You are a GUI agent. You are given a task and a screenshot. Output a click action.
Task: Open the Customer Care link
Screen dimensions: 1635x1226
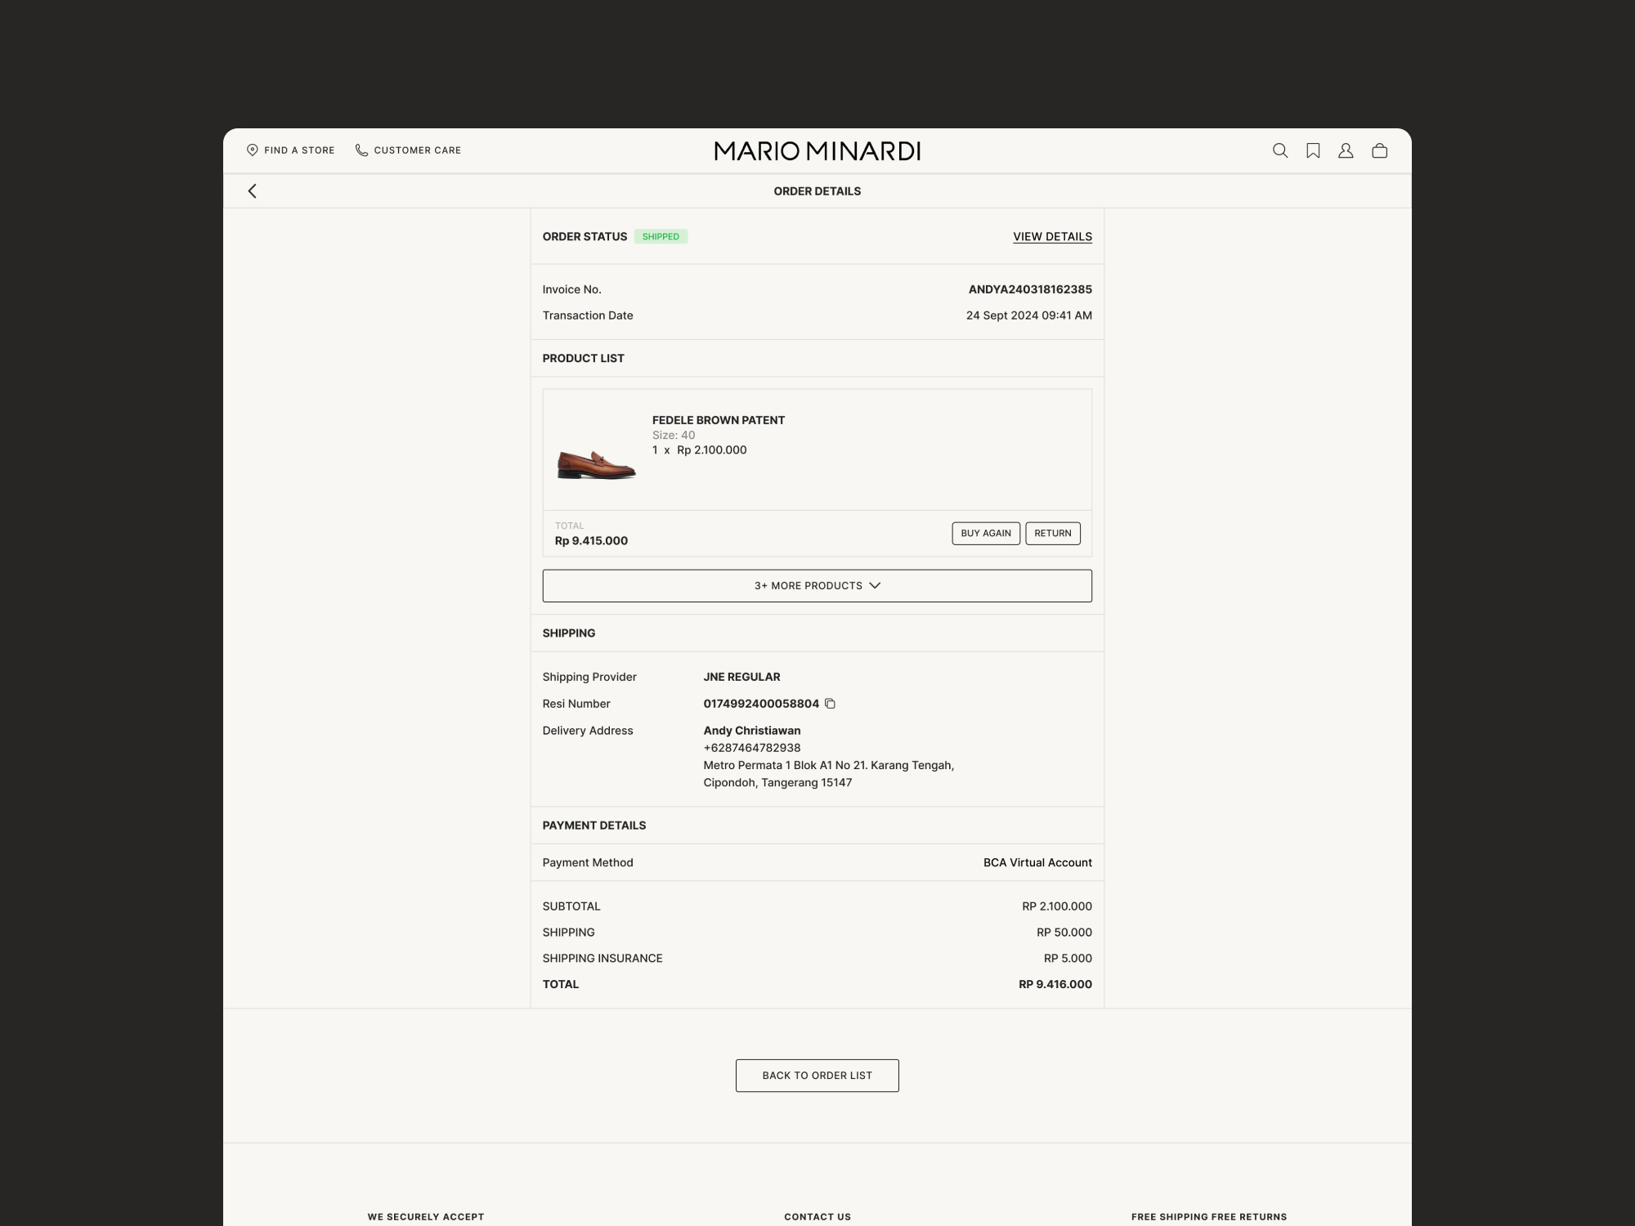[408, 150]
